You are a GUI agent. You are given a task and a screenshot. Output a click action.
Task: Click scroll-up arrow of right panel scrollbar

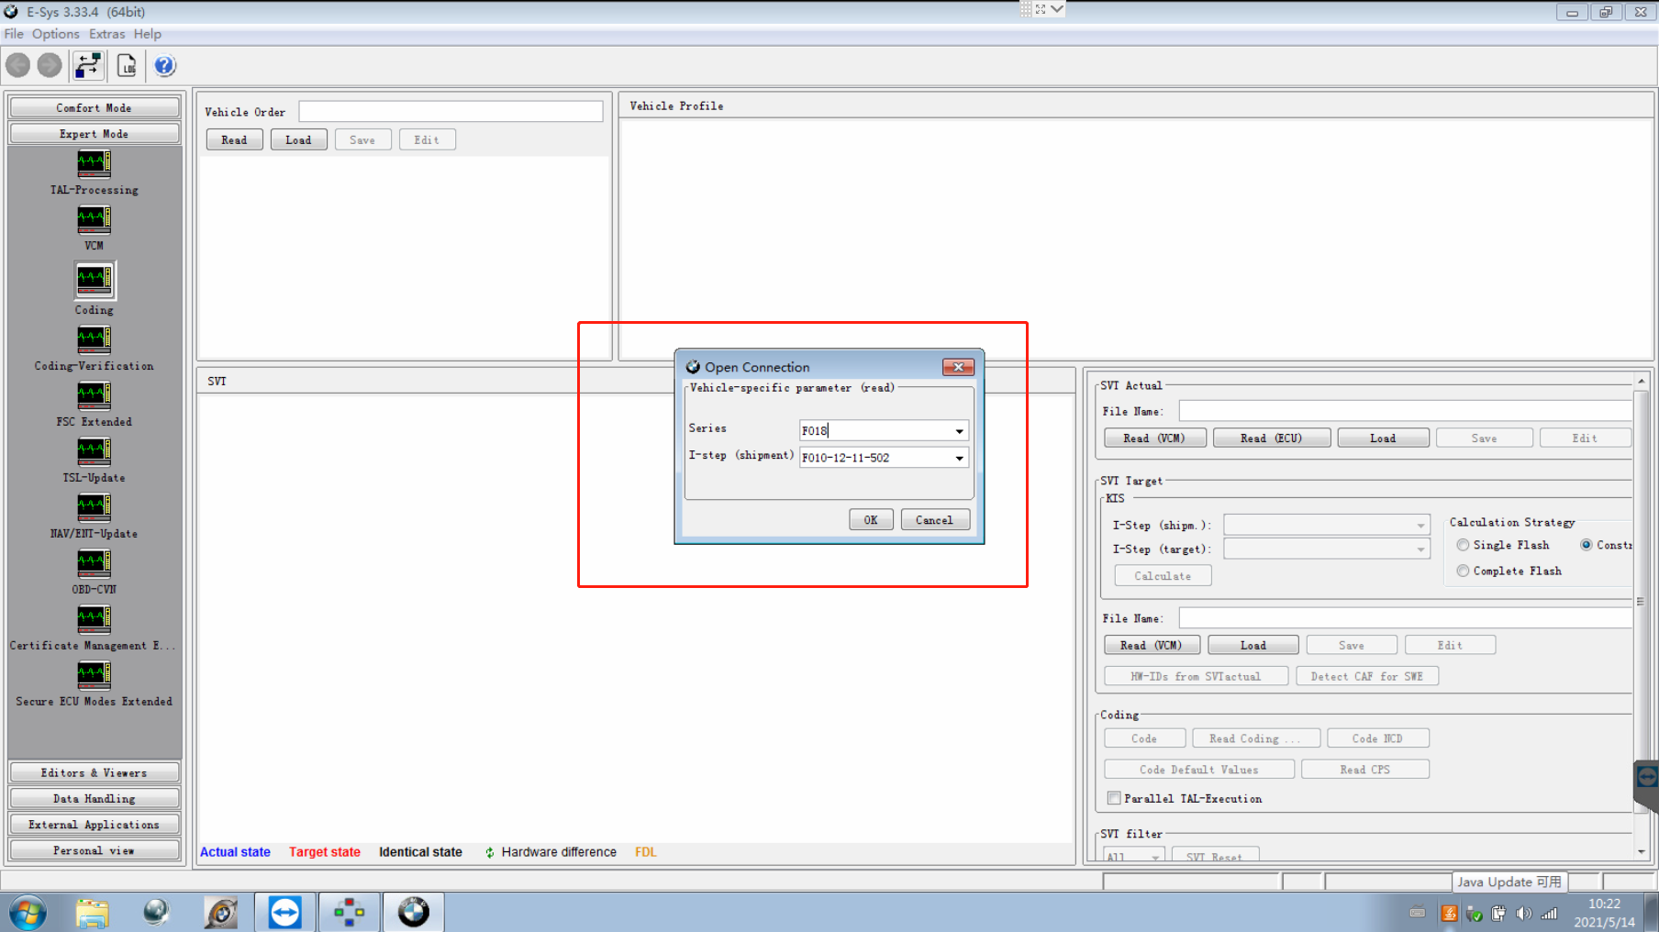1642,381
